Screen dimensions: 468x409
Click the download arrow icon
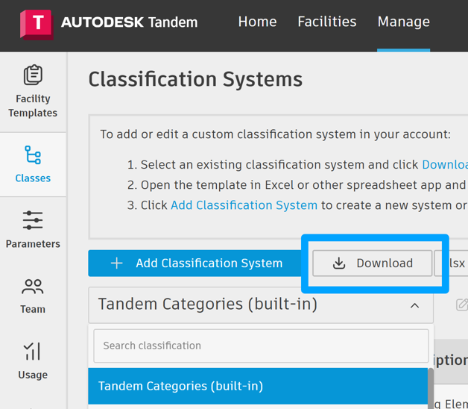click(x=339, y=263)
